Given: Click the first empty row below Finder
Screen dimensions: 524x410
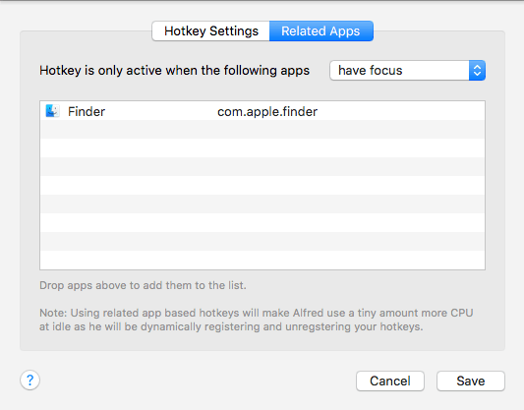Looking at the screenshot, I should point(262,130).
